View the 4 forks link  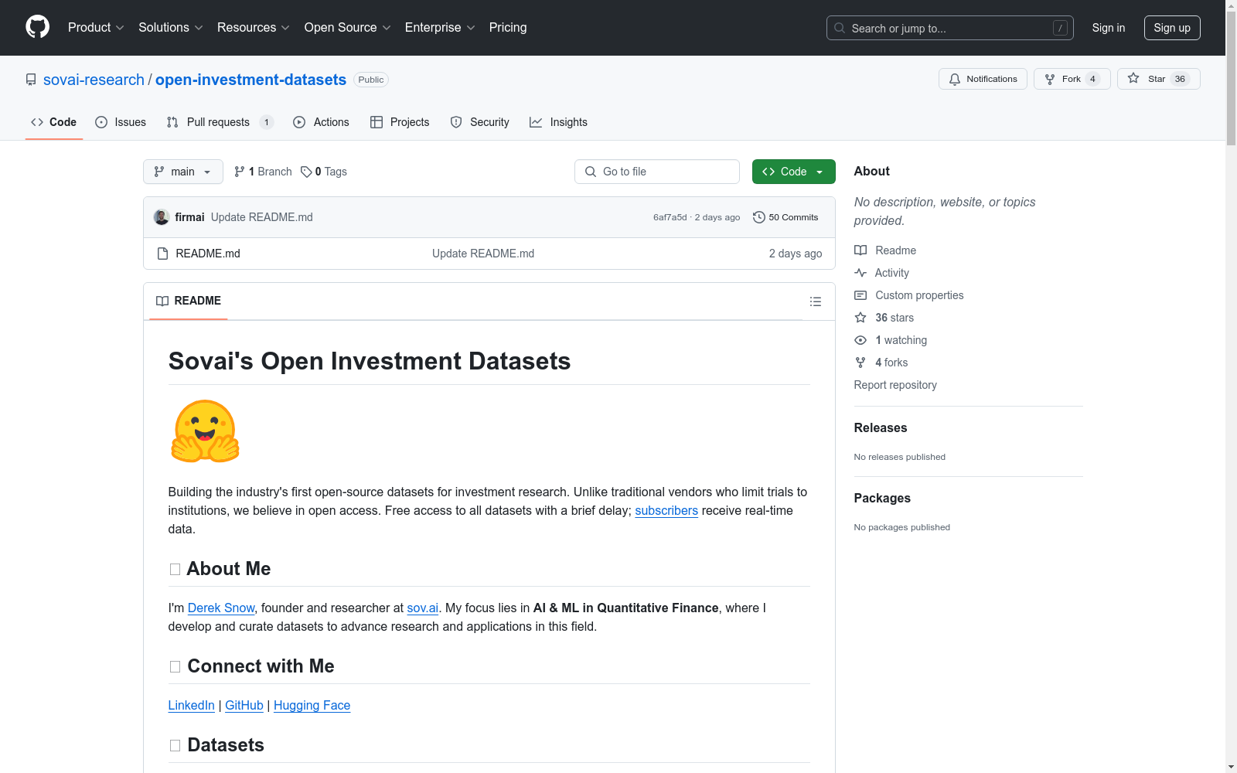pyautogui.click(x=891, y=363)
